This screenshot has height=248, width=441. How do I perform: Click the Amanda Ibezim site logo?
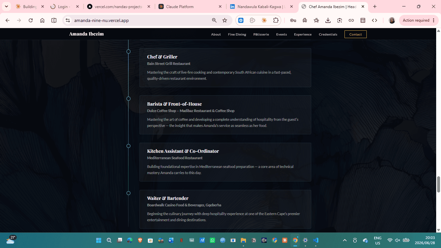coord(87,34)
